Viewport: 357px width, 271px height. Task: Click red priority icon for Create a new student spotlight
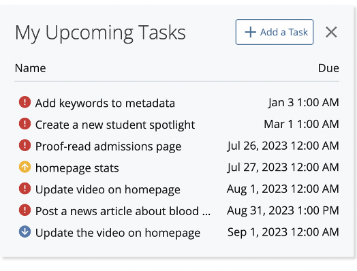click(x=25, y=123)
